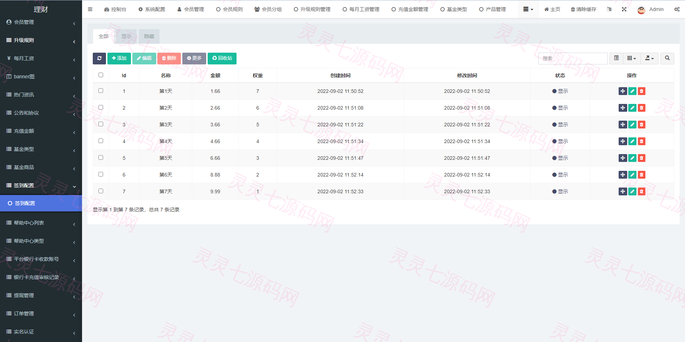Viewport: 685px width, 342px height.
Task: Open 系统配置 in the top navigation
Action: (152, 9)
